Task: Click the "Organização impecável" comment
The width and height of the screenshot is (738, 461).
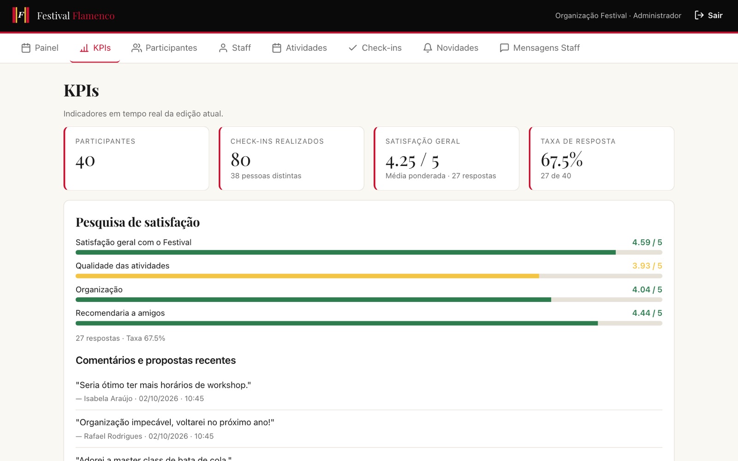Action: [175, 422]
